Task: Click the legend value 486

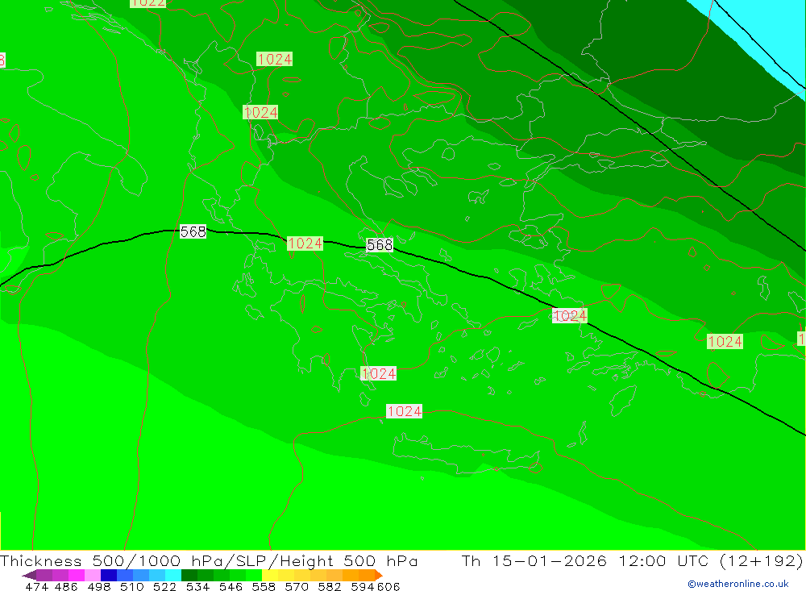Action: (65, 586)
